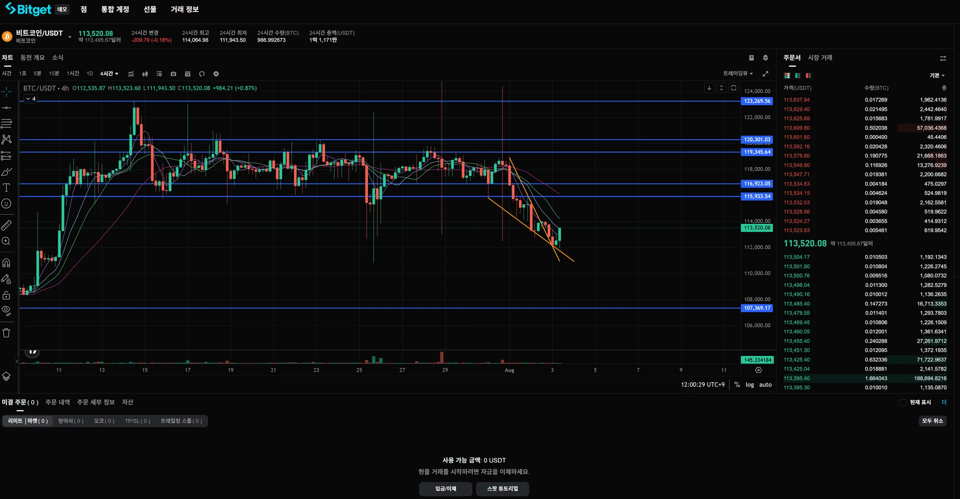The width and height of the screenshot is (960, 499).
Task: Enable the 현재 표시 checkbox
Action: 903,402
